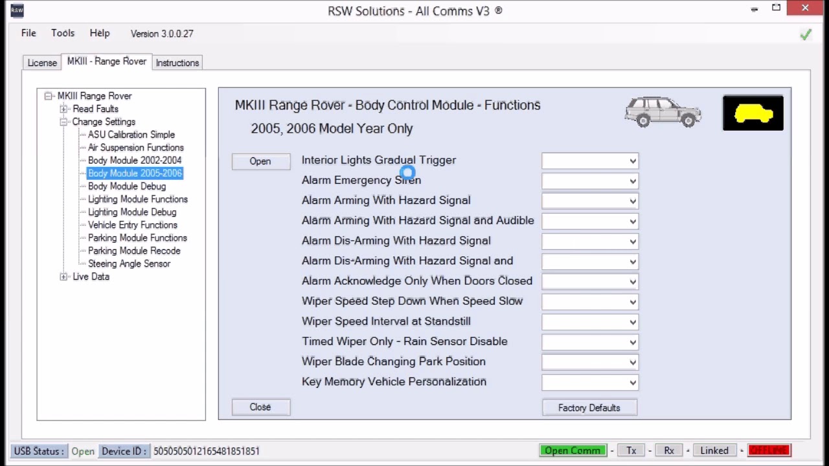
Task: Select Steeing Angle Sensor in tree
Action: tap(130, 264)
